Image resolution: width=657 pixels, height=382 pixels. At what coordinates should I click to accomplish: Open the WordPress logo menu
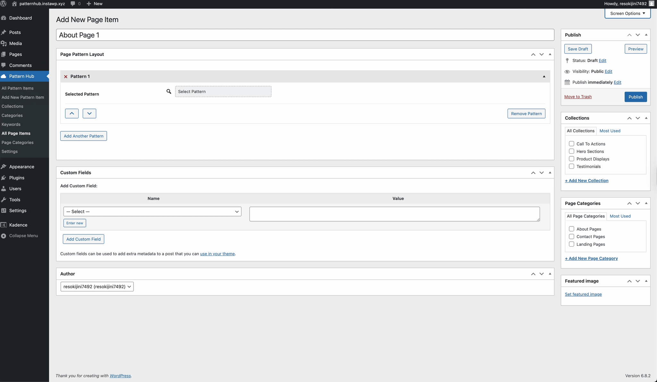(x=4, y=4)
